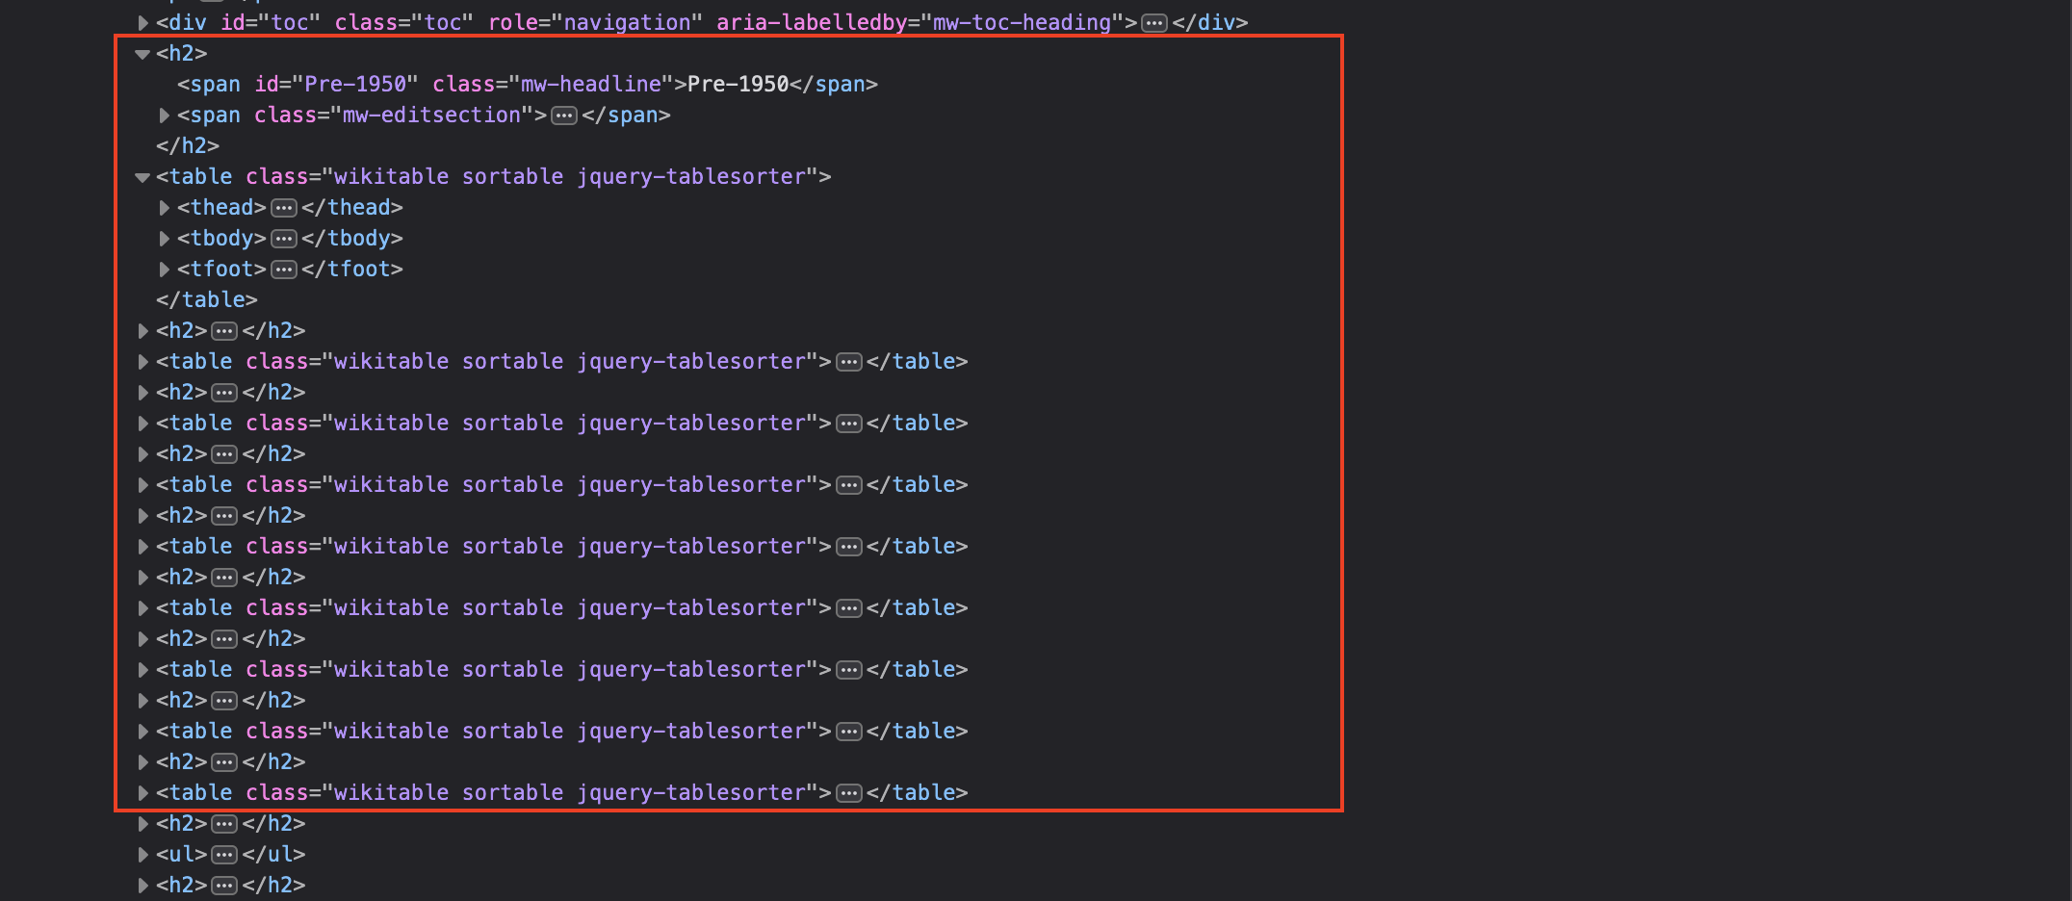Select the "mw-editsection" class value
Screen dimensions: 2072x901
click(x=432, y=116)
